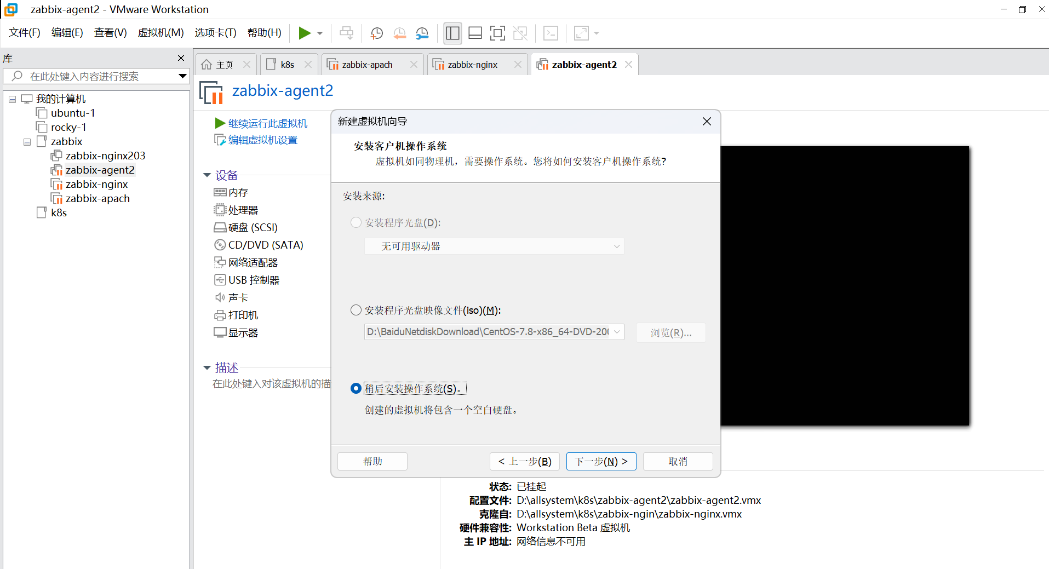Image resolution: width=1049 pixels, height=569 pixels.
Task: Collapse the zabbix group in the library
Action: [x=26, y=141]
